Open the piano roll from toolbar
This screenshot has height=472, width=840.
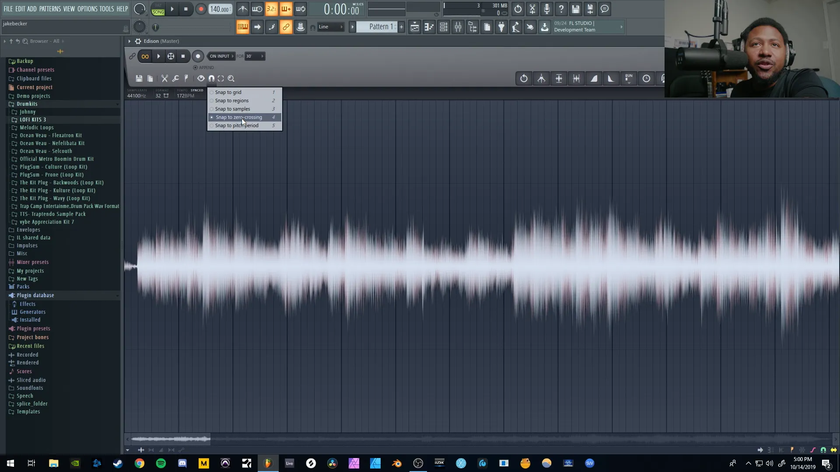[429, 27]
